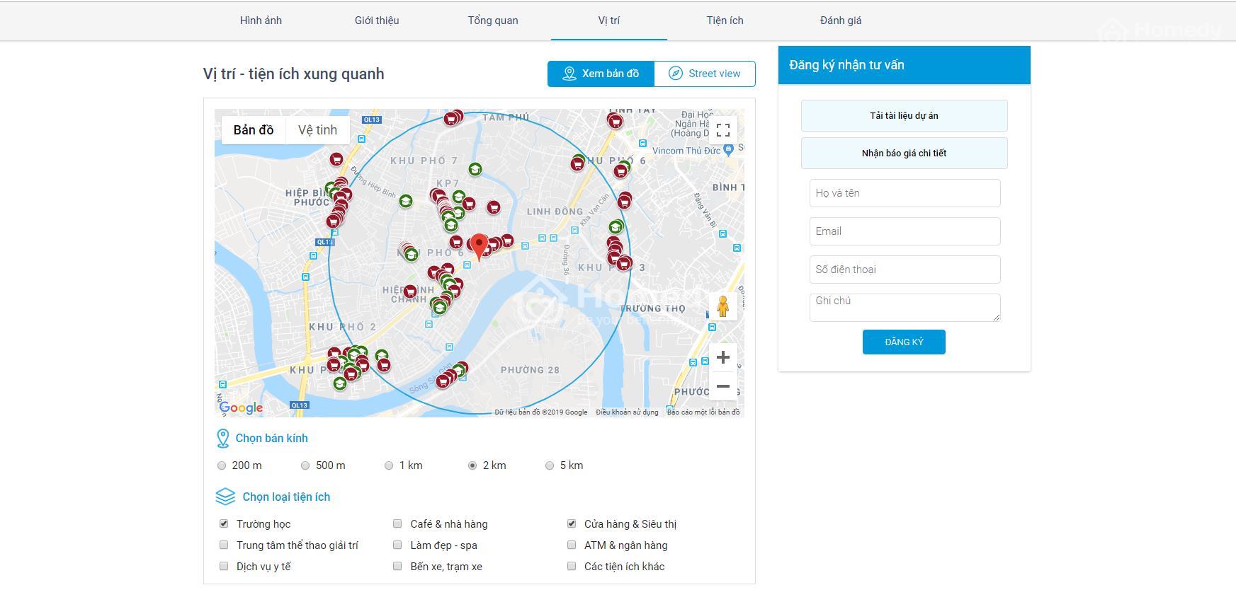The width and height of the screenshot is (1236, 602).
Task: Click the Street View pegman icon
Action: (722, 306)
